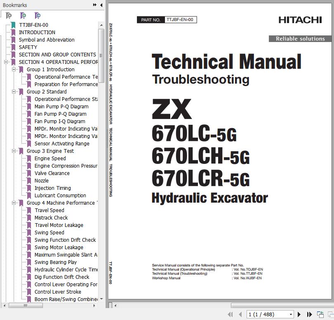This screenshot has width=334, height=320.
Task: Open Control Lever Operating Force bookmark
Action: pos(66,285)
